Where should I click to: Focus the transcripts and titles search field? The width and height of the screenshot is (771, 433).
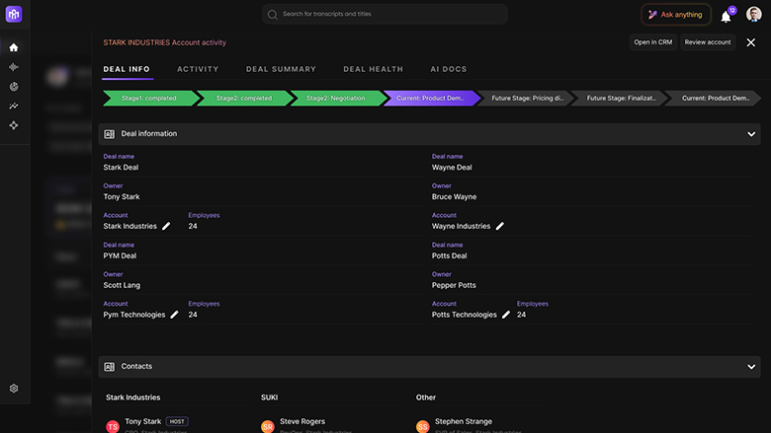tap(385, 14)
